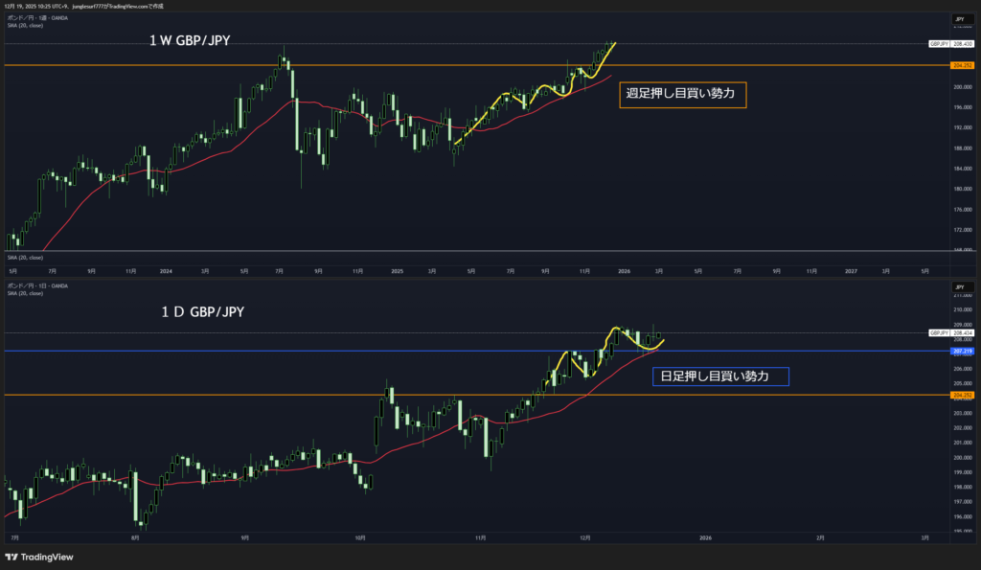The image size is (981, 570).
Task: Select the blue 207.219 price level tag
Action: click(962, 352)
